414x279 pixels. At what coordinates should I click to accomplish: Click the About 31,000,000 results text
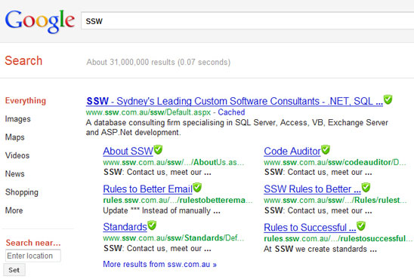click(x=159, y=62)
